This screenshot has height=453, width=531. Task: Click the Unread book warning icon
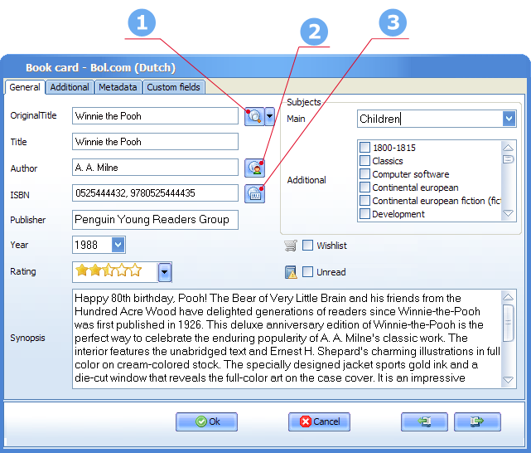(x=291, y=272)
